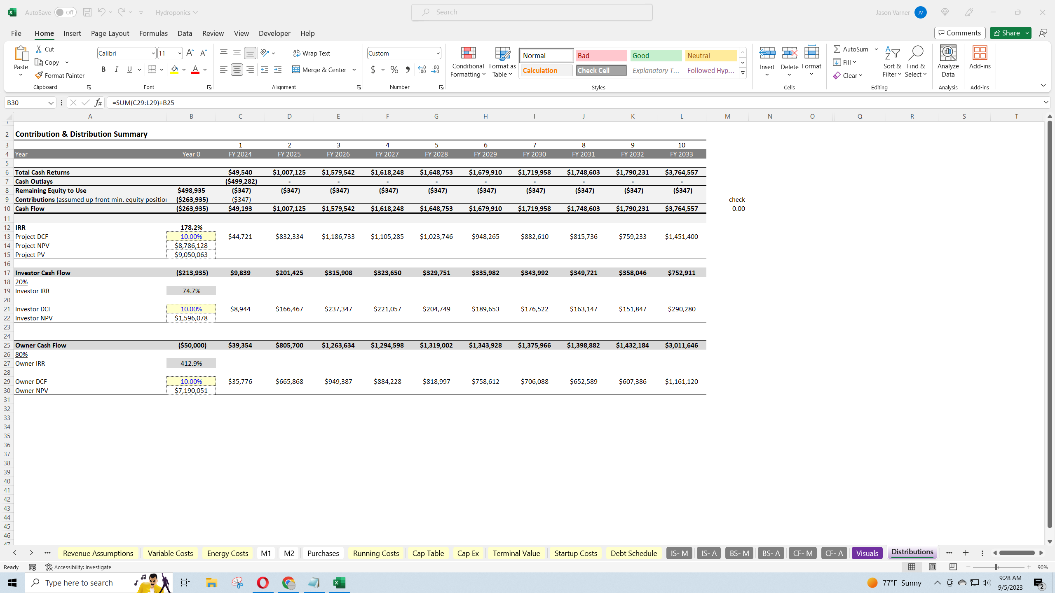
Task: Apply the yellow Fill Color
Action: pyautogui.click(x=174, y=70)
